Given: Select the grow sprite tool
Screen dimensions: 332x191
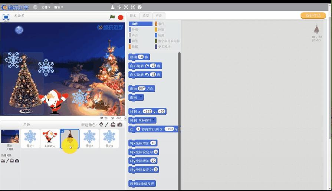Looking at the screenshot, I should click(x=126, y=7).
